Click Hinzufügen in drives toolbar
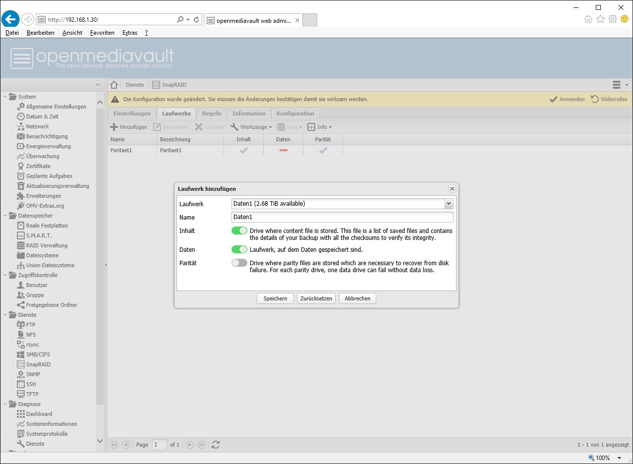The width and height of the screenshot is (633, 464). coord(128,127)
